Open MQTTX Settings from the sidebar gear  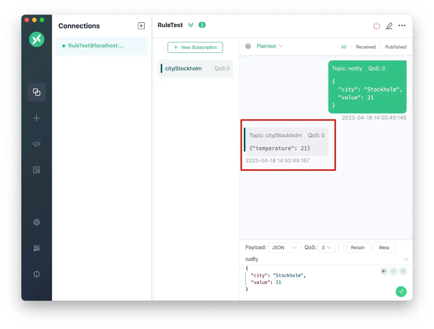point(36,222)
